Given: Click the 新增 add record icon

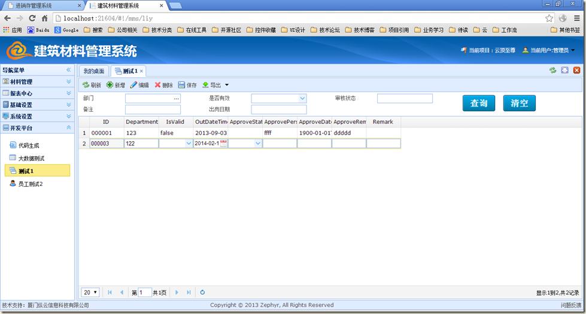Looking at the screenshot, I should pos(110,85).
